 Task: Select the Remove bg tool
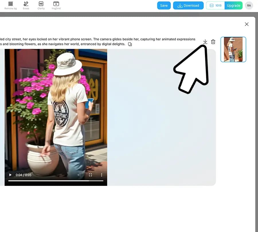coord(11,5)
